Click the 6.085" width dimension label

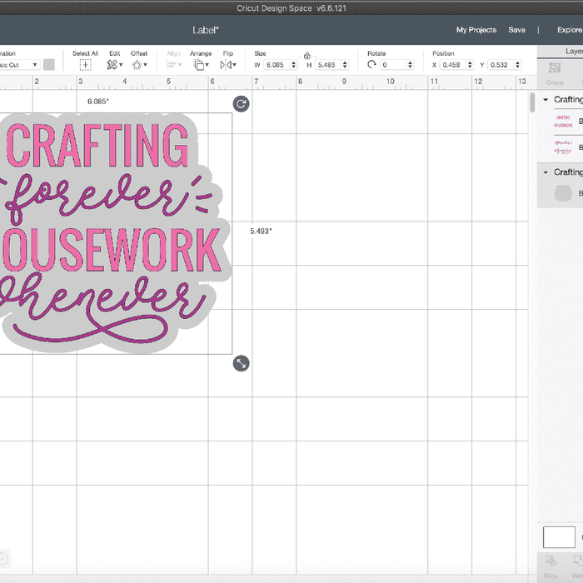[x=98, y=101]
